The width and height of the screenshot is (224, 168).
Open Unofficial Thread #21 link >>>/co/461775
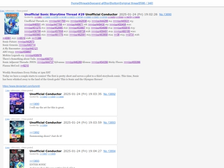pos(55,35)
